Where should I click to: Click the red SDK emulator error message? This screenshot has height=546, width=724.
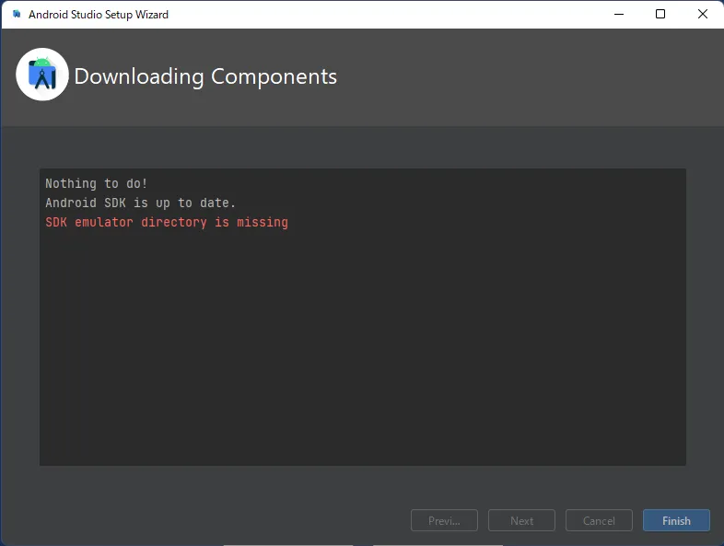click(x=167, y=222)
